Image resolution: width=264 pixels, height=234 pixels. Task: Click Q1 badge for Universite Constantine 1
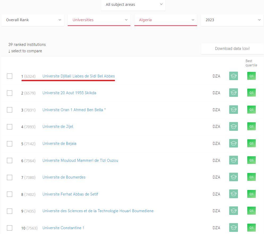tap(251, 228)
